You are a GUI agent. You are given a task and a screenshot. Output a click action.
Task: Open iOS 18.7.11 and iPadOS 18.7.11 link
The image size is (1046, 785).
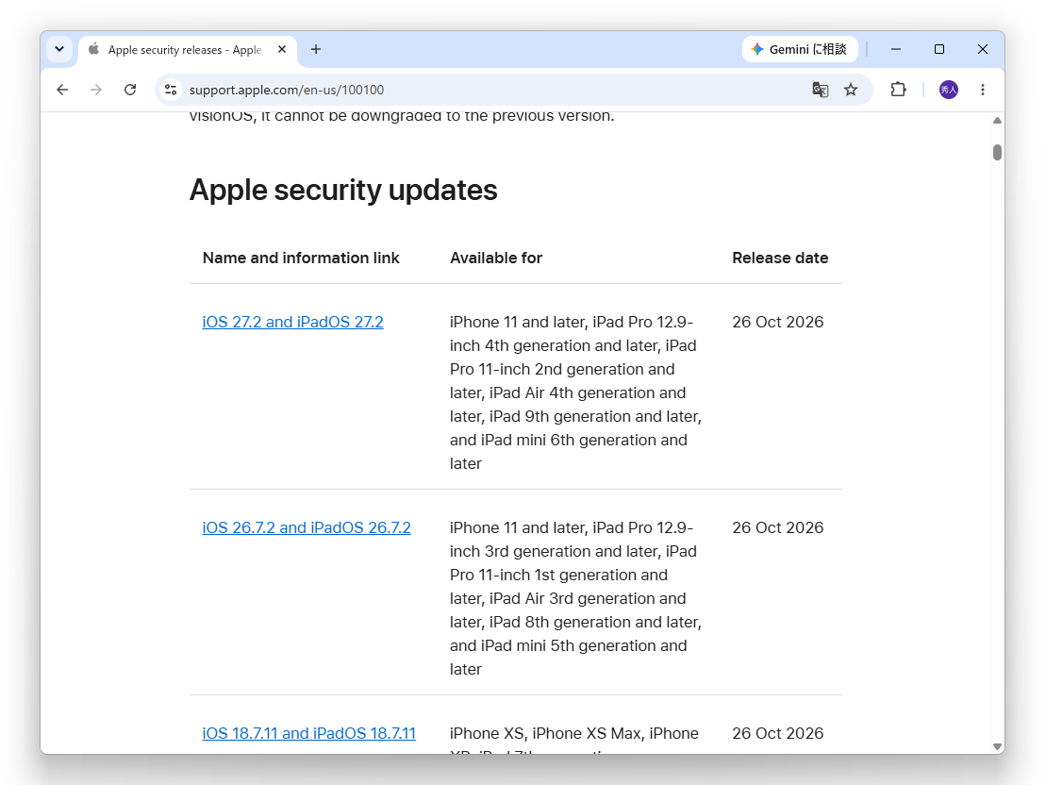[308, 733]
